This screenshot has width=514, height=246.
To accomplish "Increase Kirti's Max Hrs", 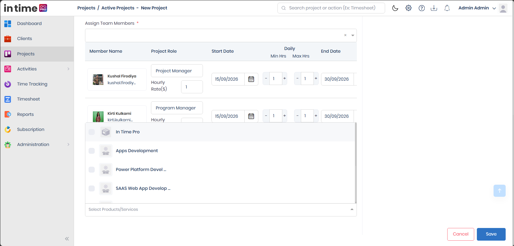I will point(316,116).
